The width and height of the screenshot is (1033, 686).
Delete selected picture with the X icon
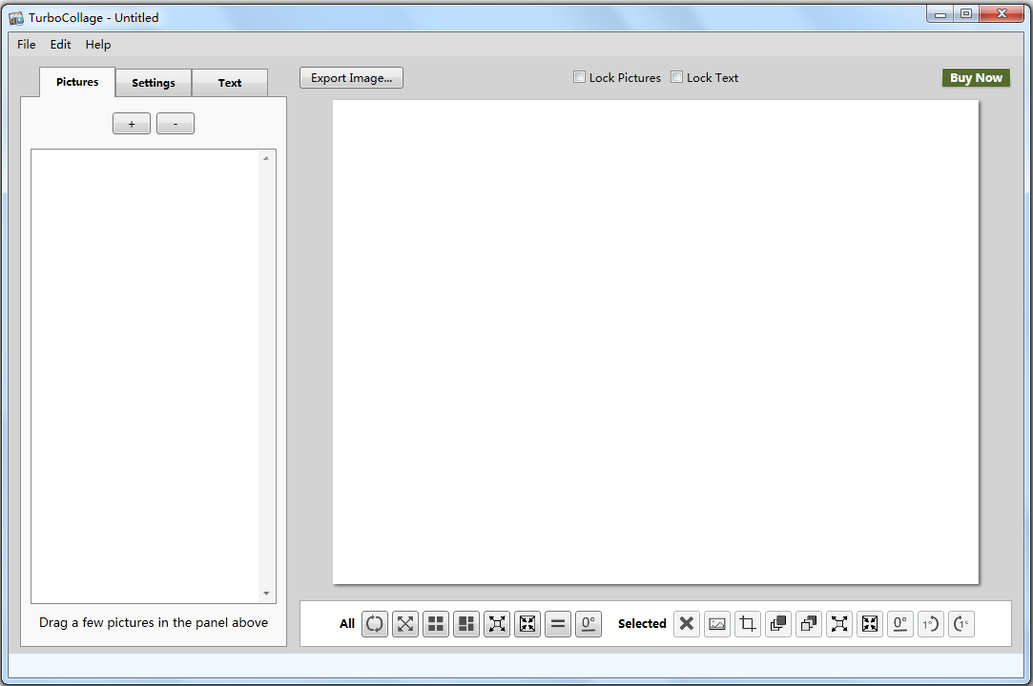(687, 624)
